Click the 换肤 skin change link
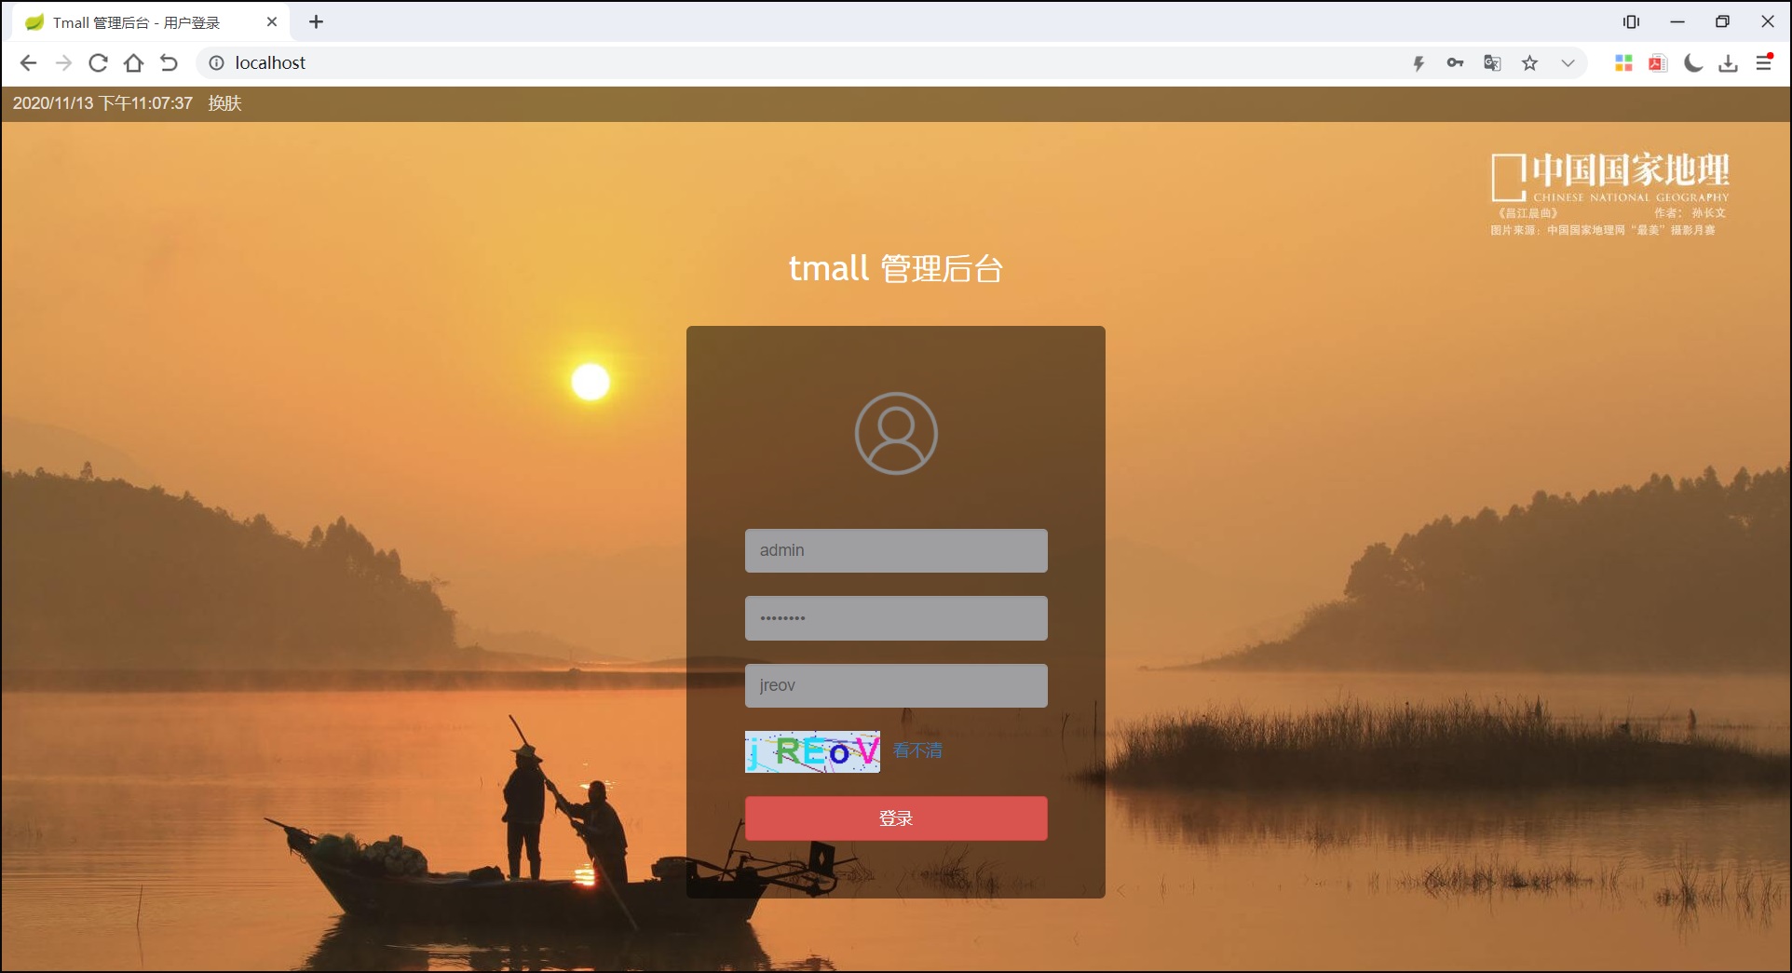 pyautogui.click(x=224, y=103)
